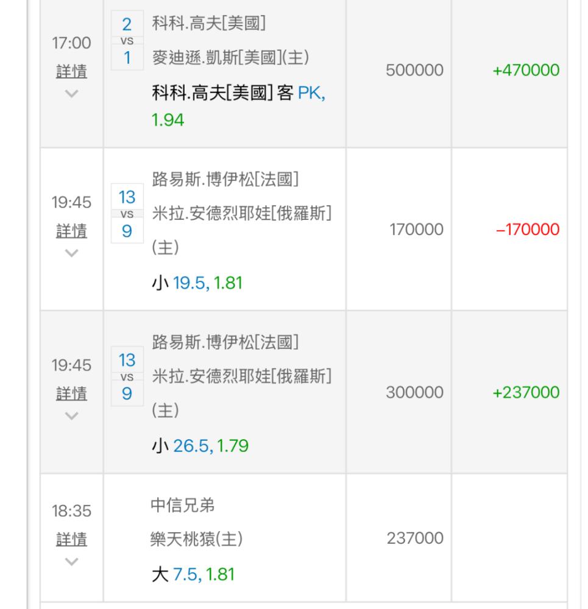Click the 小 19.5, 1.81 bet line
The height and width of the screenshot is (609, 588).
point(197,283)
